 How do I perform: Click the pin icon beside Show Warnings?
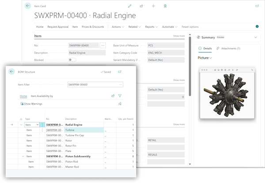pos(120,104)
